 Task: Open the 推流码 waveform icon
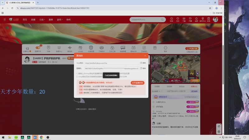(x=70, y=49)
